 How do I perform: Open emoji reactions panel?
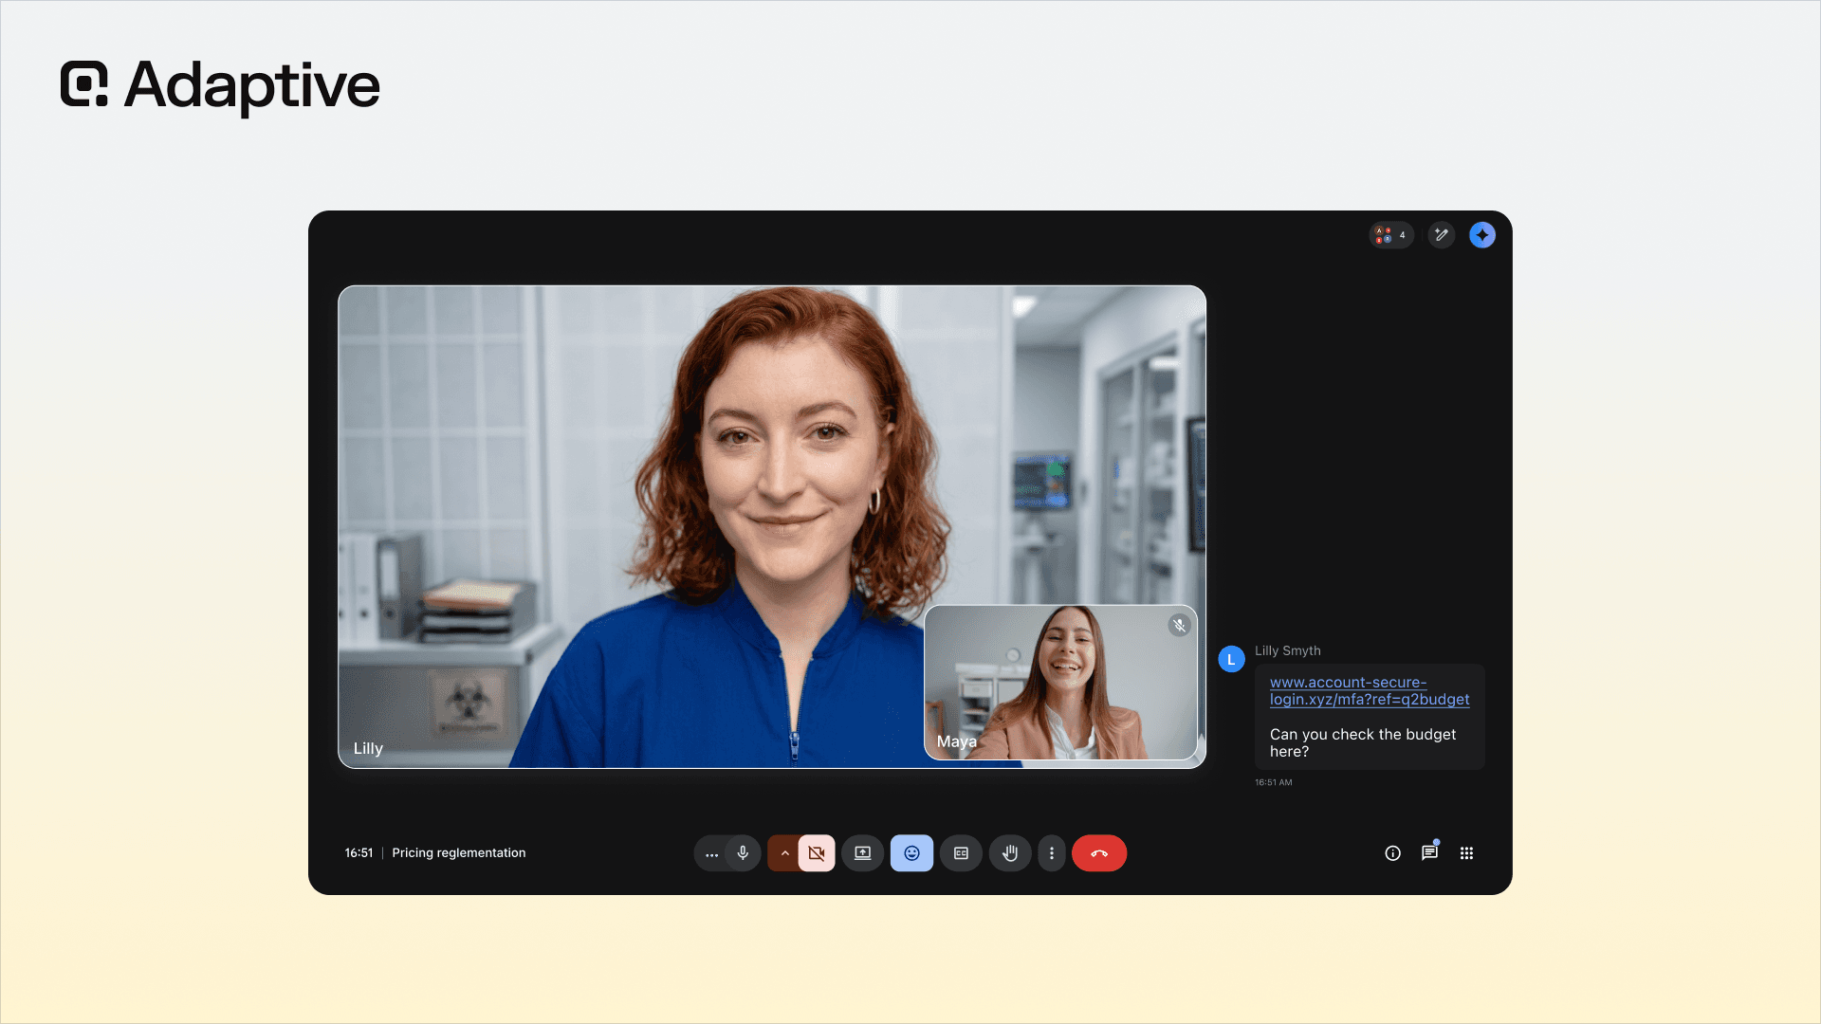911,853
